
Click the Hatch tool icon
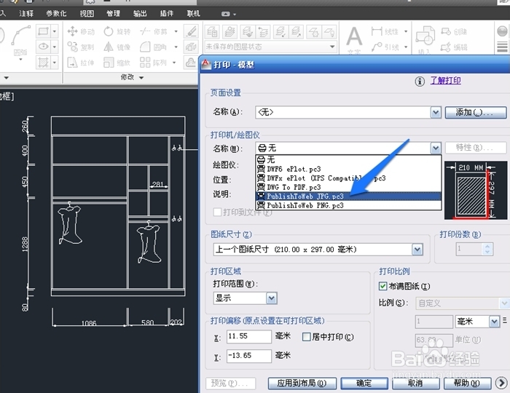pos(43,62)
